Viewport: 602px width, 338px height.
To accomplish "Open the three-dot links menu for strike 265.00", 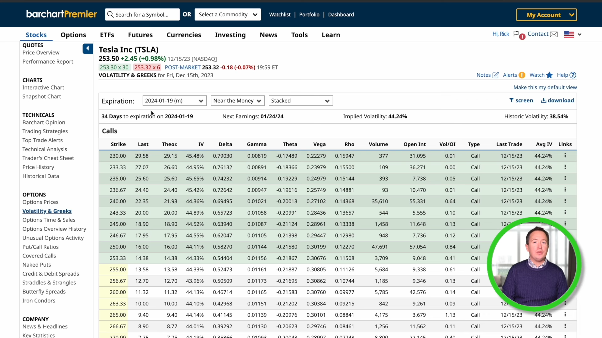I will (x=565, y=315).
